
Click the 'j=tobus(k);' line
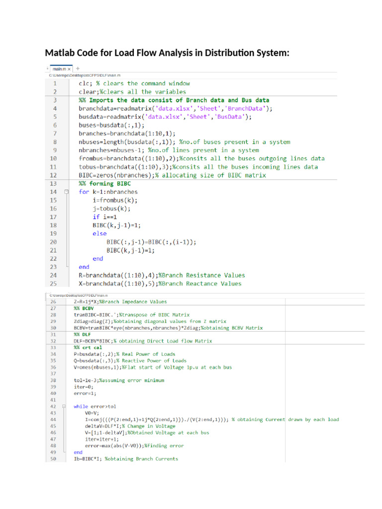111,209
